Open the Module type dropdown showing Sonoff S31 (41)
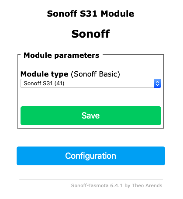183x199 pixels. click(91, 84)
